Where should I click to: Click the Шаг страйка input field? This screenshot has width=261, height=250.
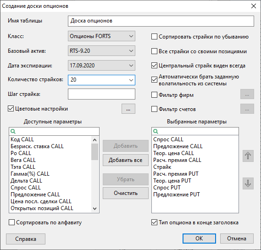tap(101, 94)
